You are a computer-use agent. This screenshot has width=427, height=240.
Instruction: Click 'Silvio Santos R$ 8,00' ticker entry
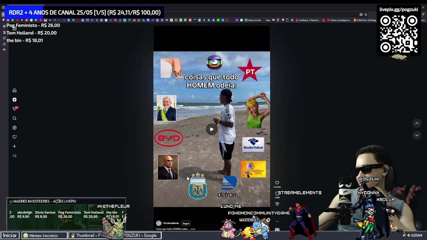pyautogui.click(x=45, y=214)
